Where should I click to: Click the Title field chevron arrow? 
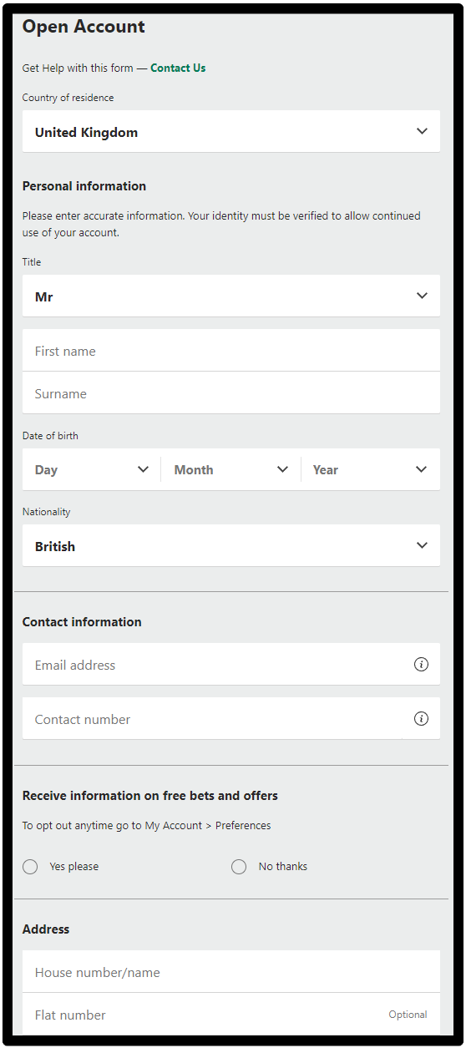click(422, 296)
